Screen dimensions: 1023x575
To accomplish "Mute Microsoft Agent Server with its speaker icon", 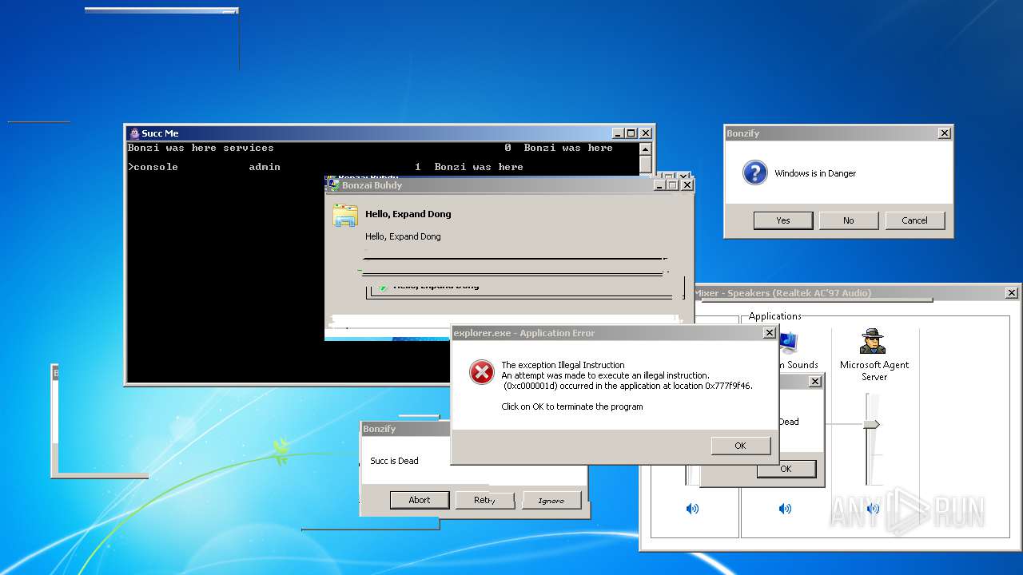I will [x=873, y=508].
